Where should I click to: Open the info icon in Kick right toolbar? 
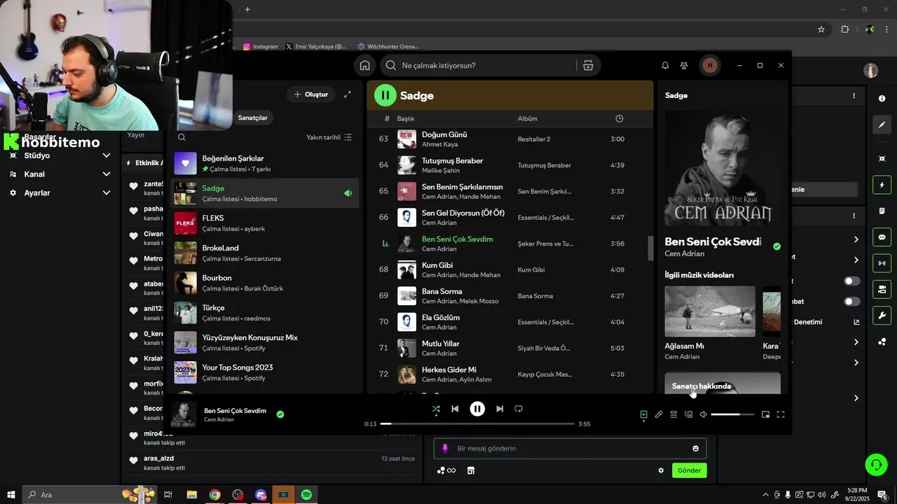(x=882, y=99)
